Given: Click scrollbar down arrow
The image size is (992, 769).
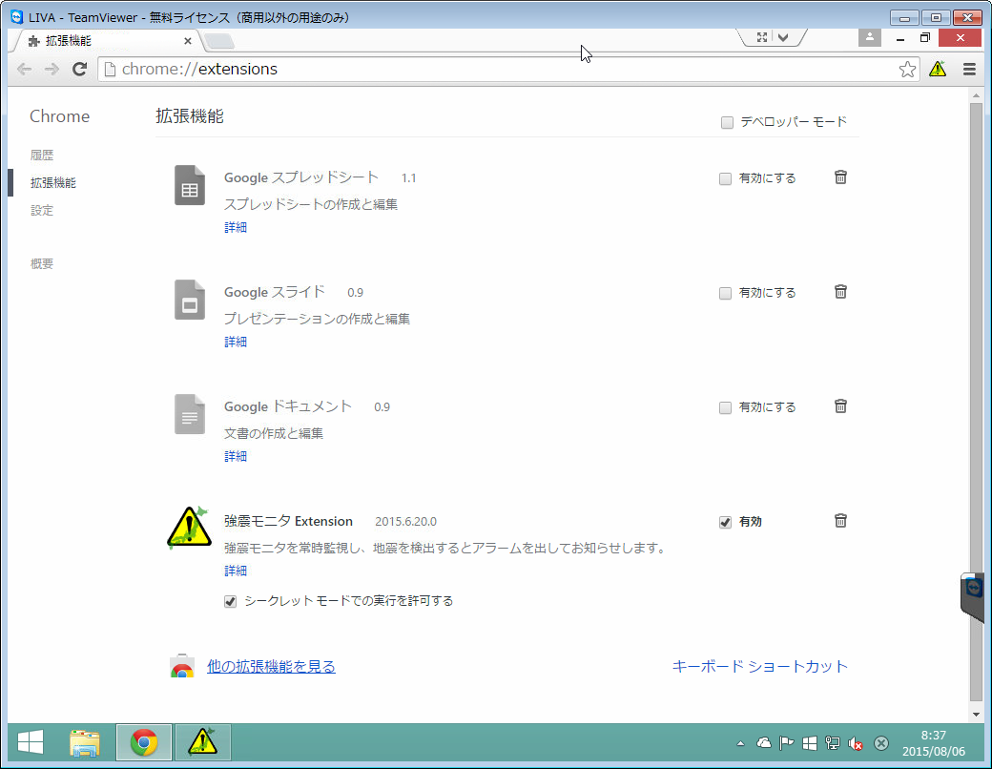Looking at the screenshot, I should click(976, 714).
